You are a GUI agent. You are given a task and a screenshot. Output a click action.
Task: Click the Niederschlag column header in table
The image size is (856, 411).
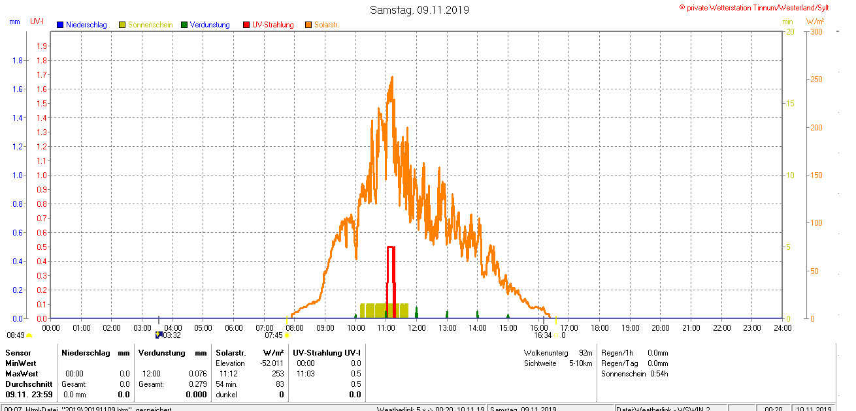point(86,353)
